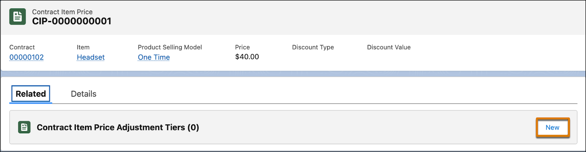
Task: Click the Item field label
Action: click(x=83, y=47)
